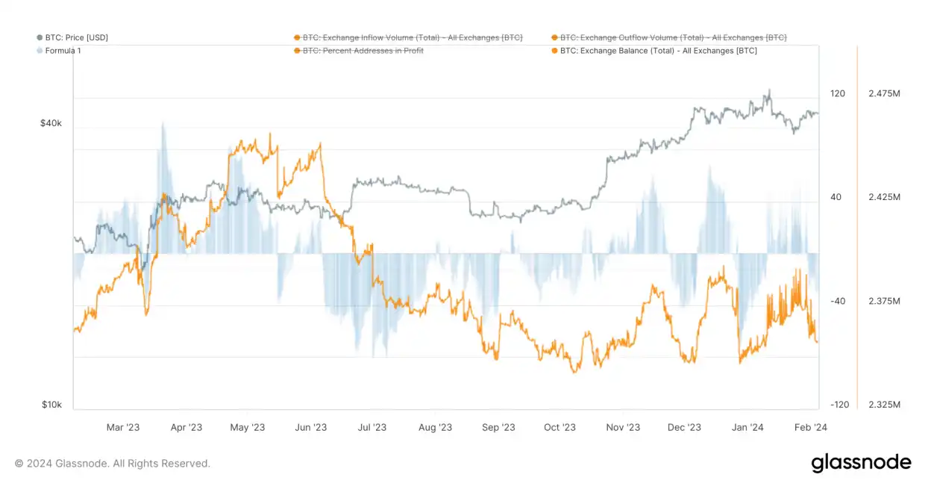Click the Glassnode copyright notice text
This screenshot has height=495, width=934.
(113, 464)
